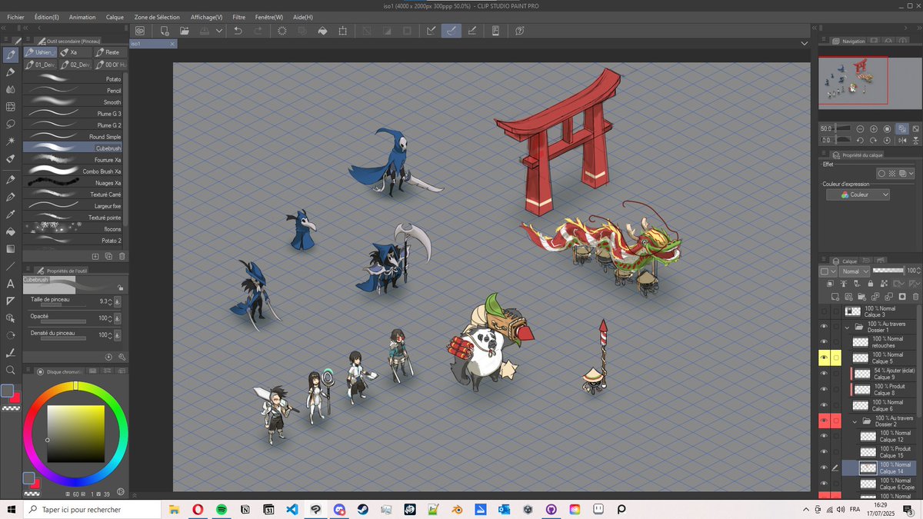
Task: Click the New file icon in command bar
Action: click(x=165, y=31)
